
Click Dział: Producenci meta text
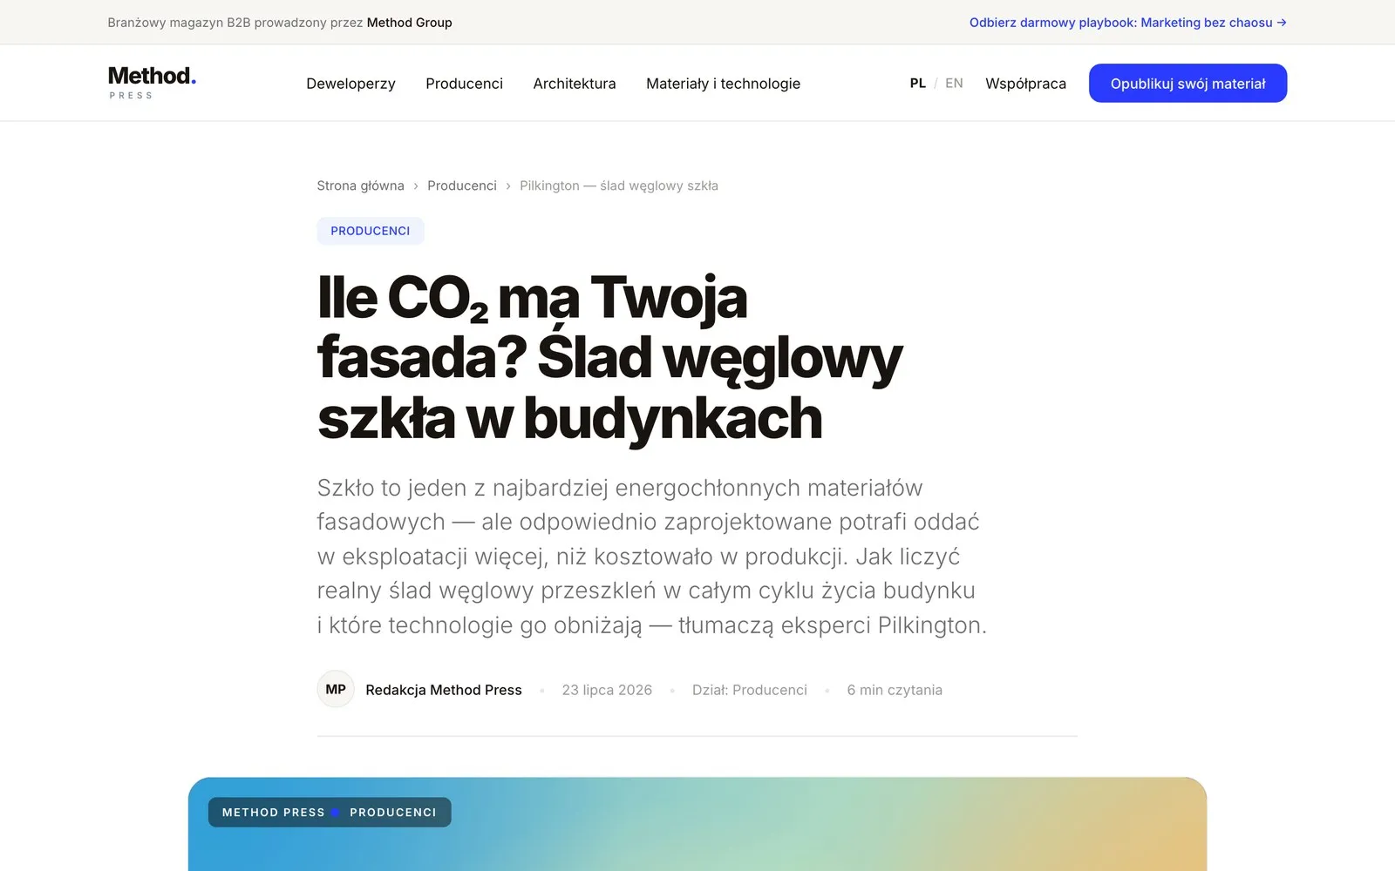coord(750,690)
